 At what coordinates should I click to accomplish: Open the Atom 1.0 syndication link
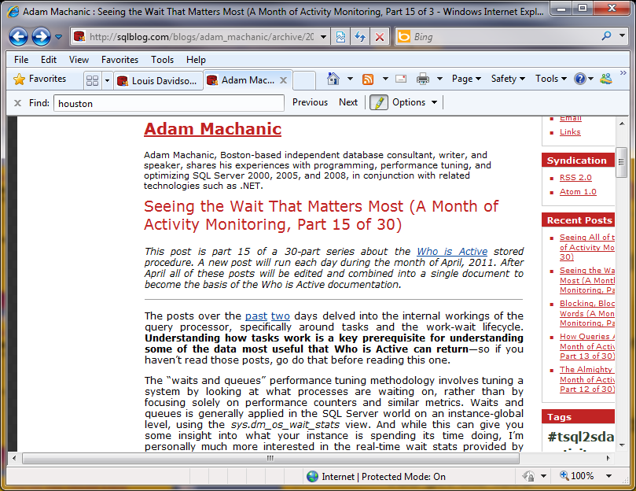click(x=578, y=192)
